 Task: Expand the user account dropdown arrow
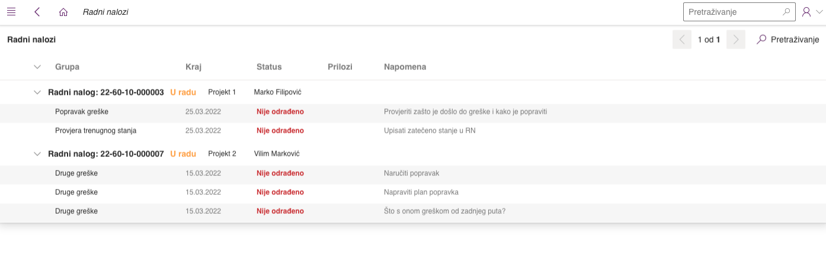[819, 12]
